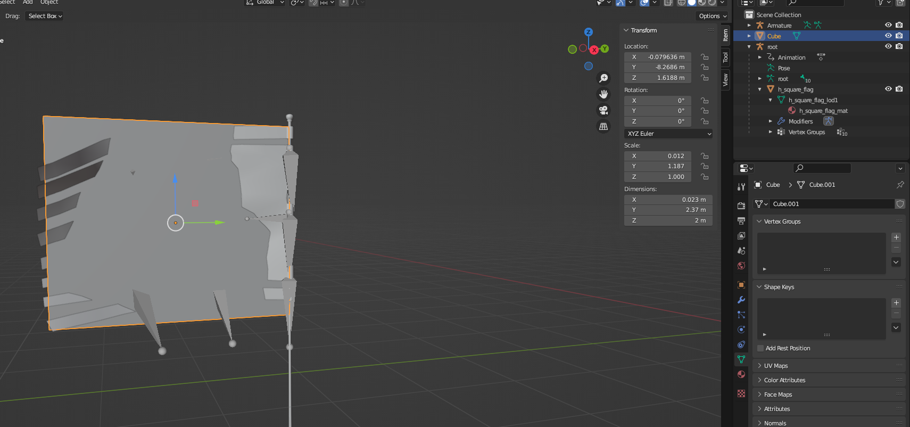The width and height of the screenshot is (910, 427).
Task: Lock the Location X value
Action: (705, 57)
